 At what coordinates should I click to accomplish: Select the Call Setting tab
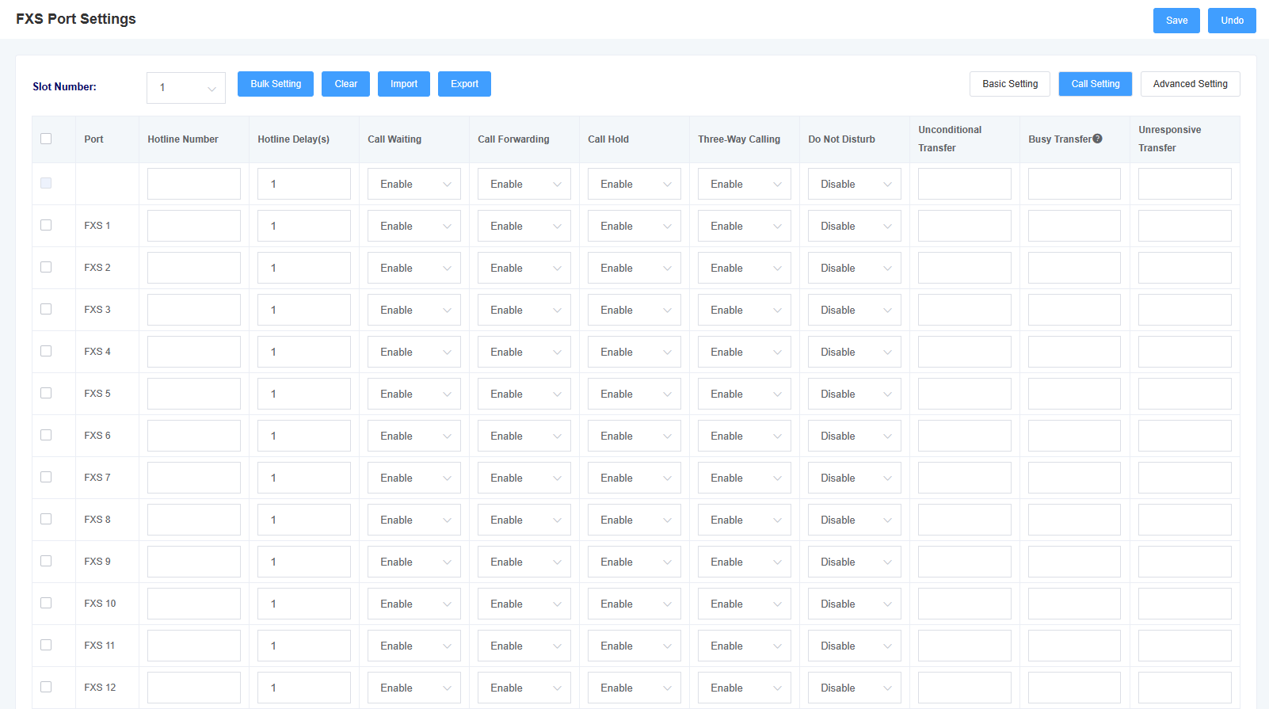coord(1096,84)
